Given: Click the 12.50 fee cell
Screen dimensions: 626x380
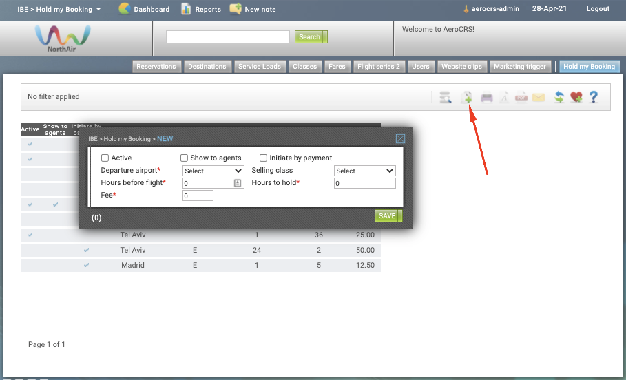Looking at the screenshot, I should click(365, 265).
